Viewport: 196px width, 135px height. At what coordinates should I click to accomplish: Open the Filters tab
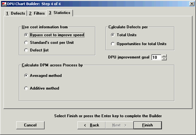click(37, 13)
